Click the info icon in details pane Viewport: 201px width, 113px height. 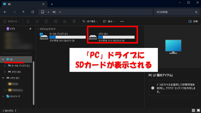153,88
